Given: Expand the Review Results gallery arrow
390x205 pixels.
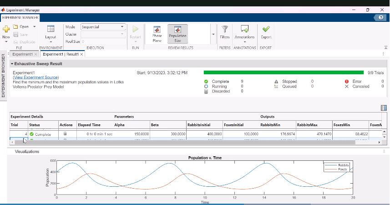Looking at the screenshot, I should coord(213,35).
